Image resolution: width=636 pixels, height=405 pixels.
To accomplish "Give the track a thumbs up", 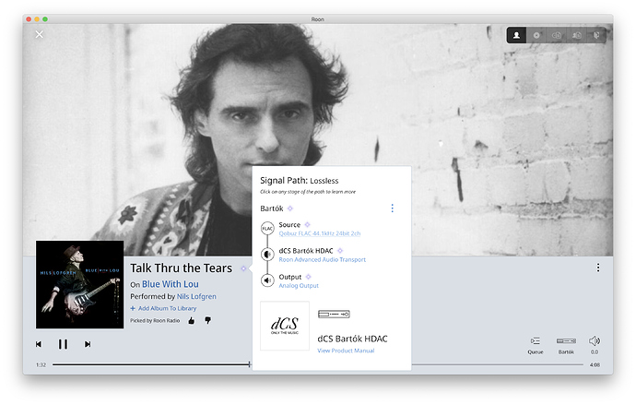I will click(x=192, y=321).
